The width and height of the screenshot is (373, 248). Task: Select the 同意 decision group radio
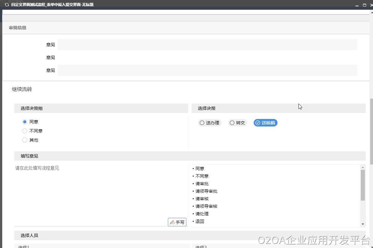25,122
